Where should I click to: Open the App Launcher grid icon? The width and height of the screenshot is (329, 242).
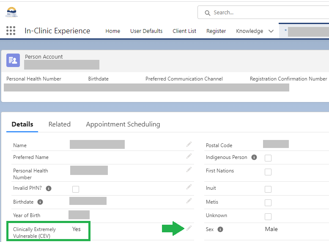(x=11, y=30)
